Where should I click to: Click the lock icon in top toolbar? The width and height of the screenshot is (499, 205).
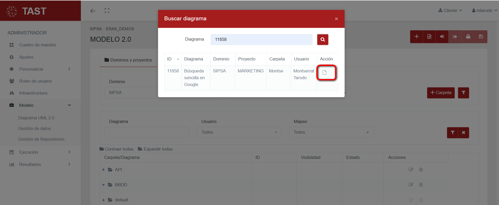[468, 37]
